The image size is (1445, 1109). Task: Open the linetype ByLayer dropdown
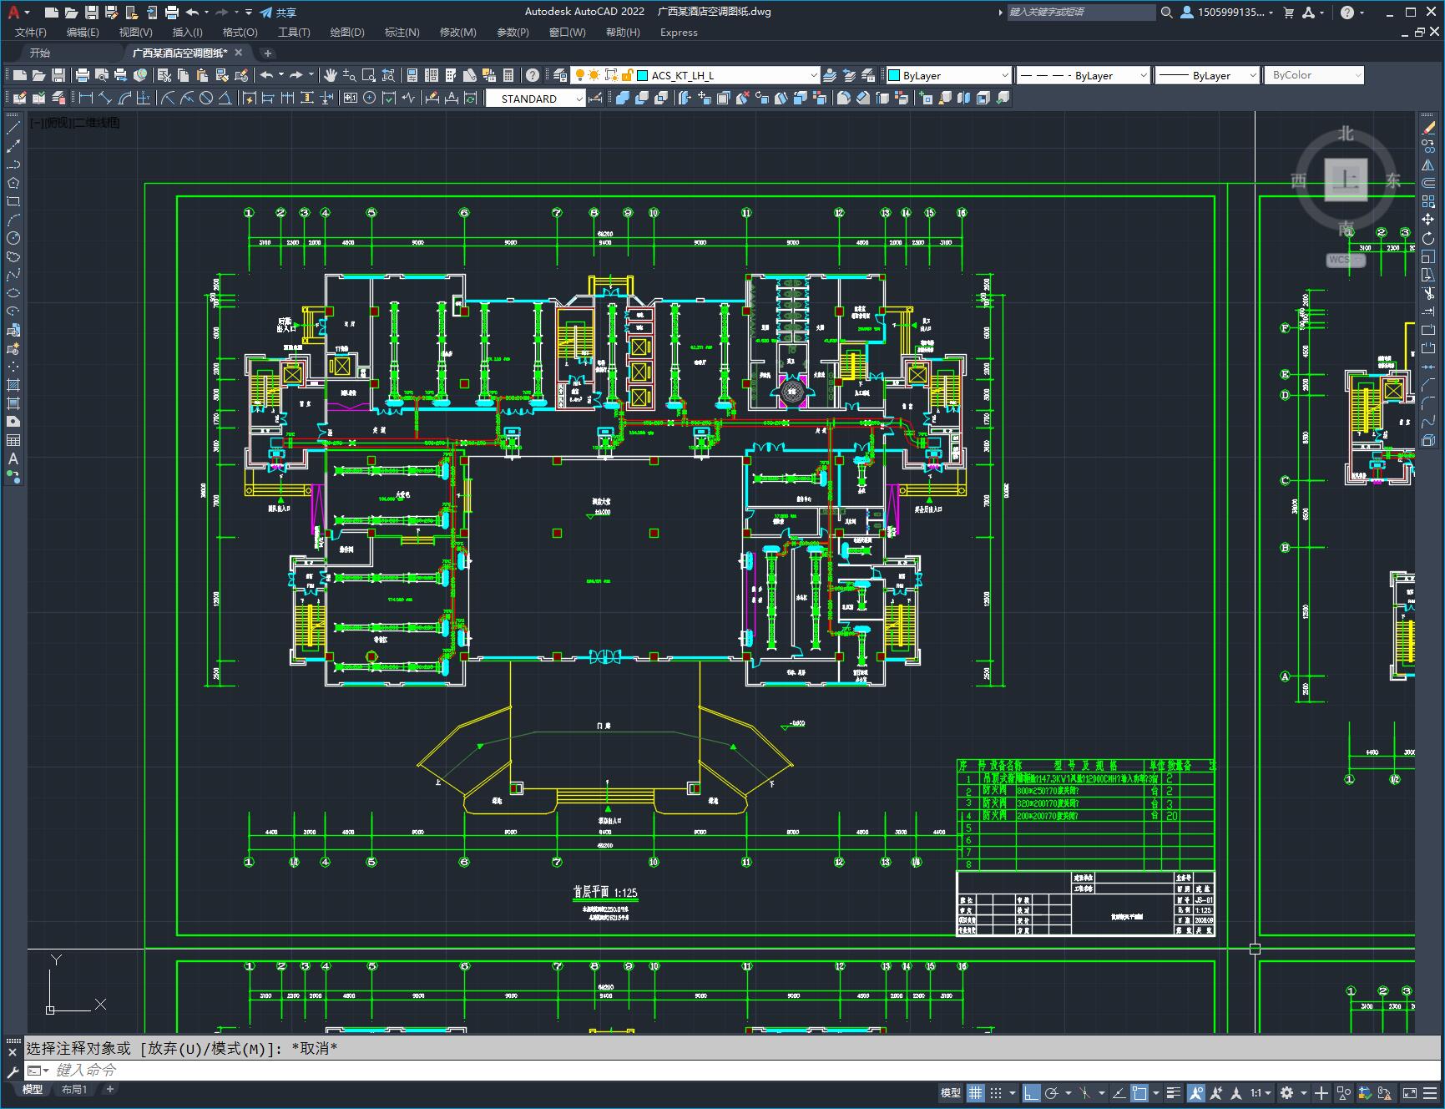(x=1083, y=75)
